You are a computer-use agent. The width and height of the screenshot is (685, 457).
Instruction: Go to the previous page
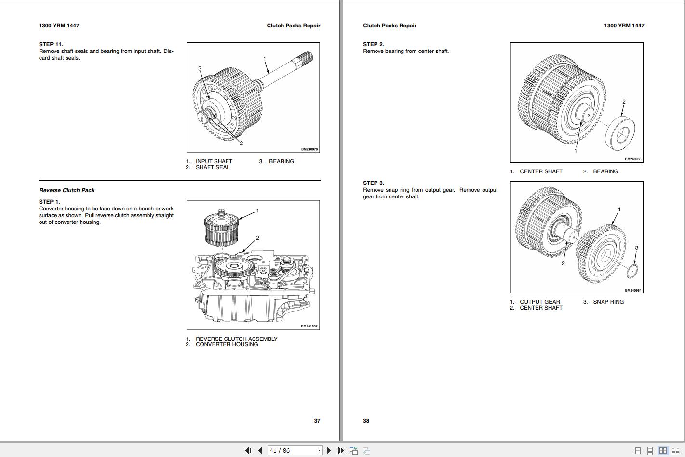pyautogui.click(x=260, y=451)
